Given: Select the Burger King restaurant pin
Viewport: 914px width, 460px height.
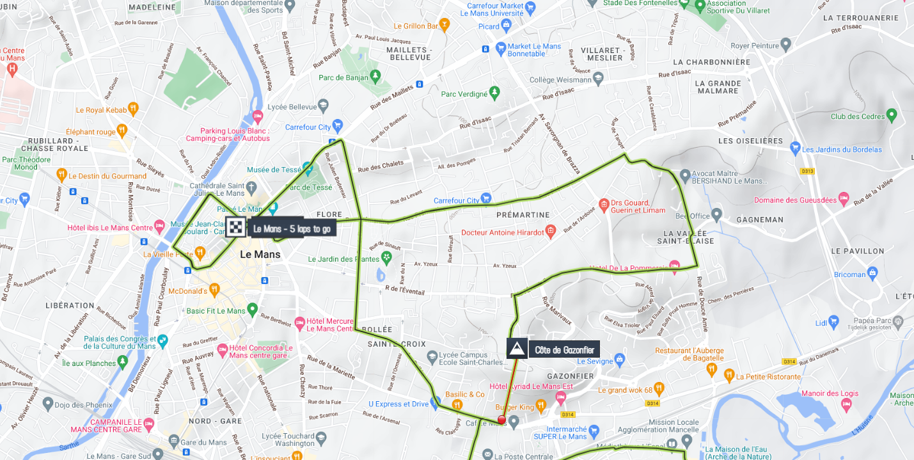Looking at the screenshot, I should click(x=540, y=405).
